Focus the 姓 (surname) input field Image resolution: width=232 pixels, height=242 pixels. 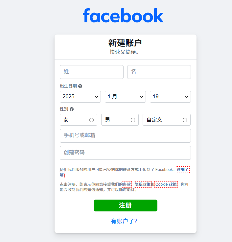coord(92,72)
